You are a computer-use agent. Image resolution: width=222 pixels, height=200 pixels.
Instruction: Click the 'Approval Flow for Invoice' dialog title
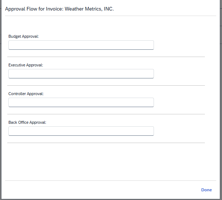click(x=59, y=9)
